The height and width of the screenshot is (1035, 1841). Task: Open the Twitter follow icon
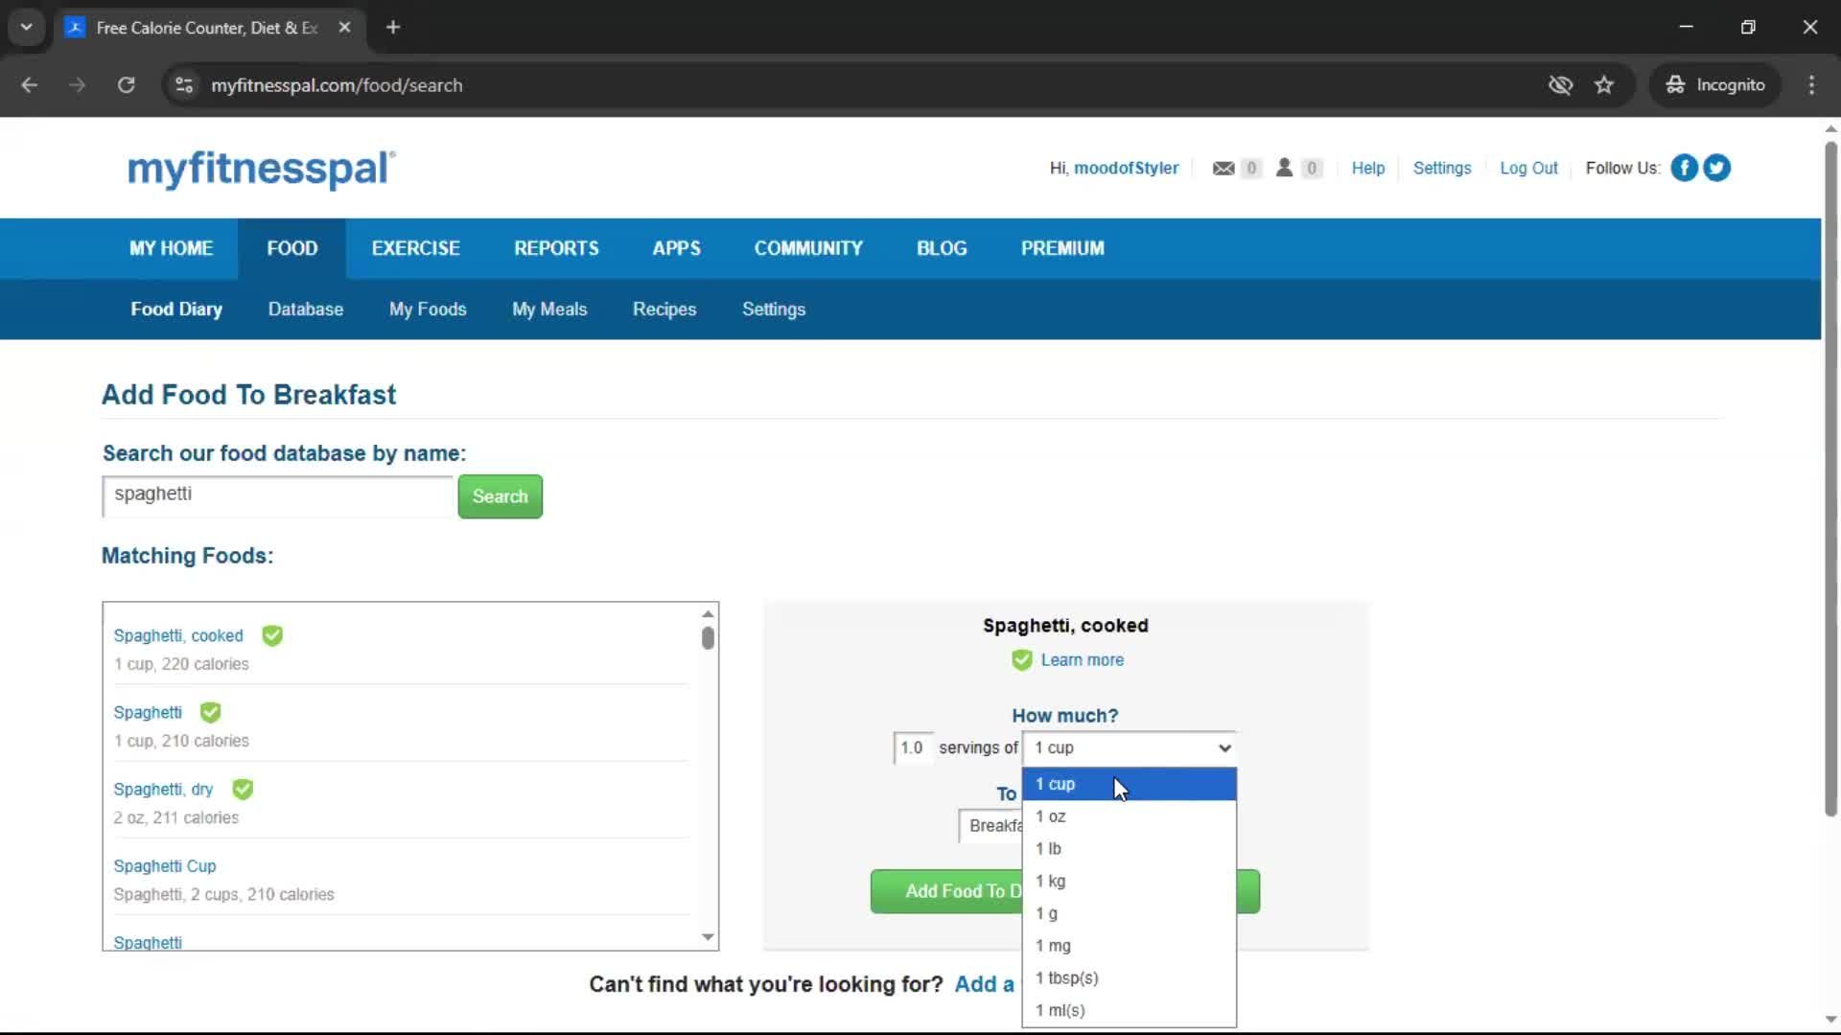pos(1716,168)
